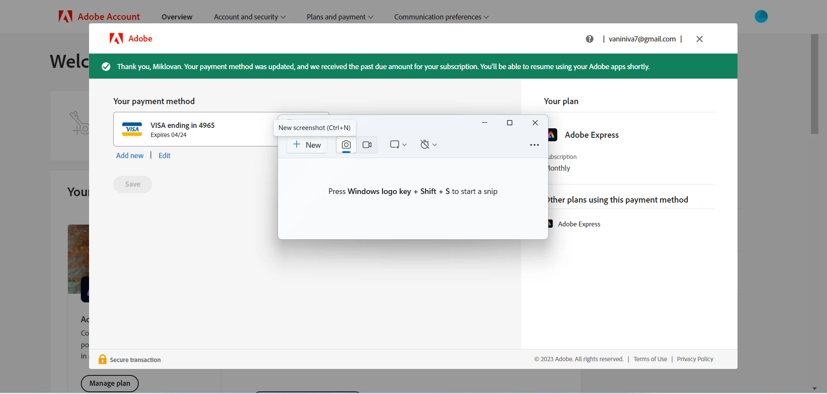827x394 pixels.
Task: Expand Communication preferences menu
Action: 441,17
